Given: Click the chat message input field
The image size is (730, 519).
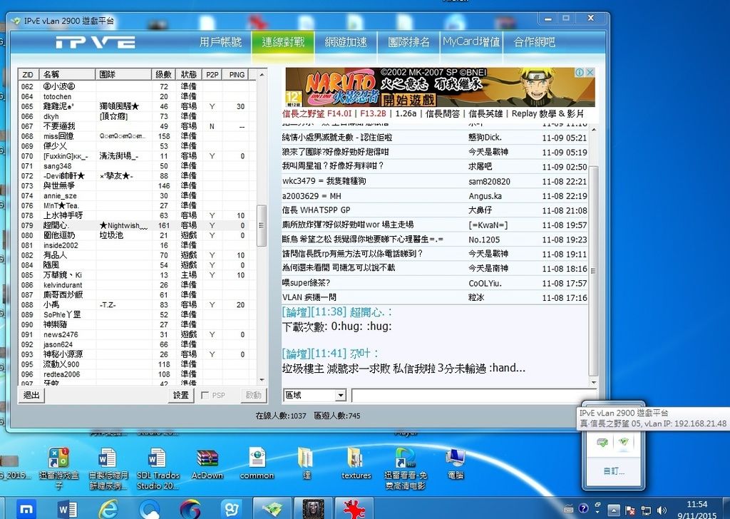Looking at the screenshot, I should tap(471, 395).
